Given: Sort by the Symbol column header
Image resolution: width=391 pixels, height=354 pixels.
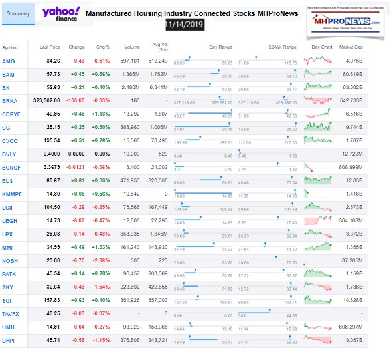Looking at the screenshot, I should pyautogui.click(x=10, y=48).
